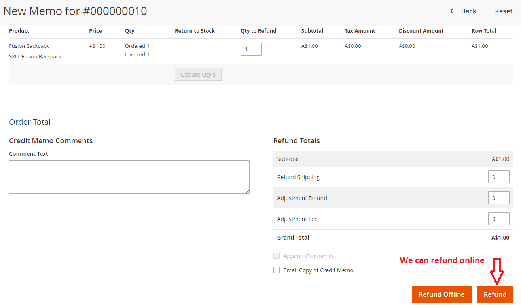
Task: Click the Adjustment Refund input box
Action: click(x=498, y=198)
